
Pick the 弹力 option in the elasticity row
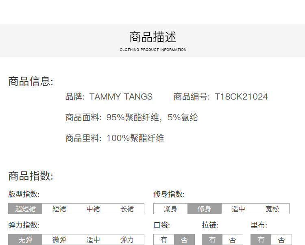coord(127,240)
